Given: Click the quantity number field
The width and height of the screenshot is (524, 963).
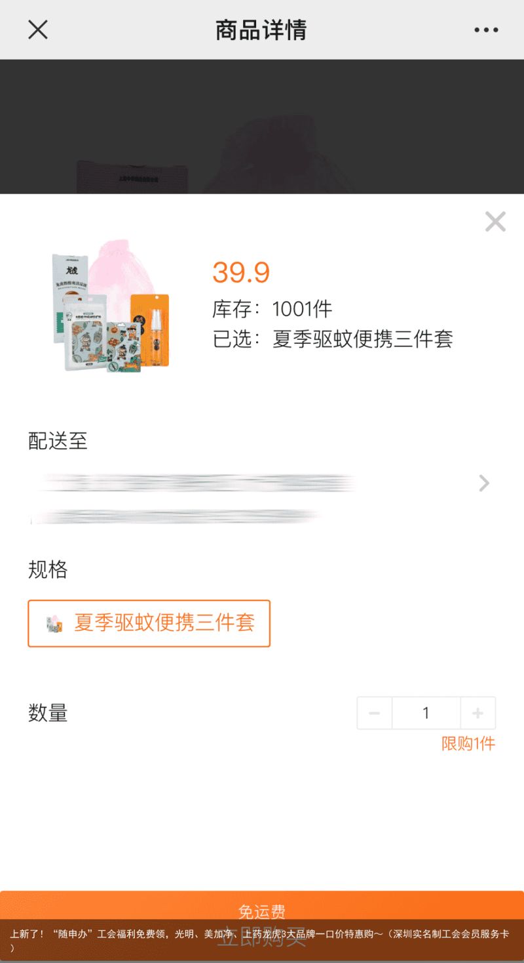Looking at the screenshot, I should pyautogui.click(x=426, y=713).
